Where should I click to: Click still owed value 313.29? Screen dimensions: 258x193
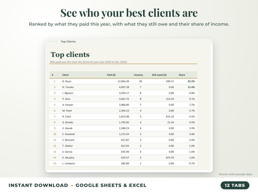click(170, 99)
